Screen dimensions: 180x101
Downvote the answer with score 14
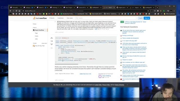[x=52, y=44]
